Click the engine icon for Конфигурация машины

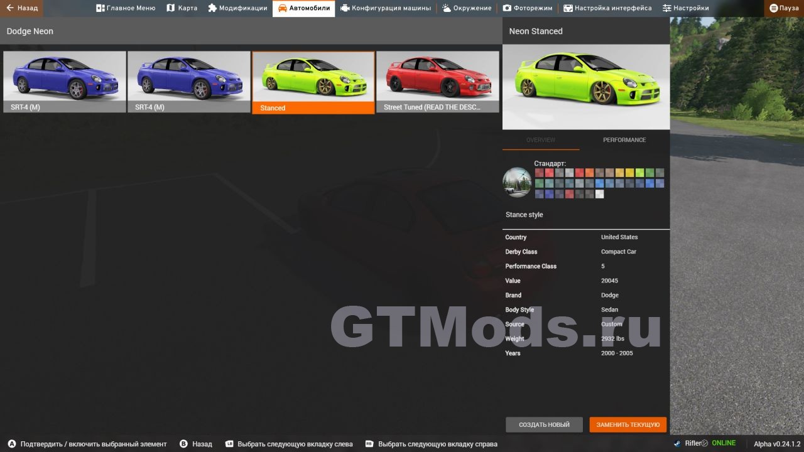pyautogui.click(x=345, y=8)
